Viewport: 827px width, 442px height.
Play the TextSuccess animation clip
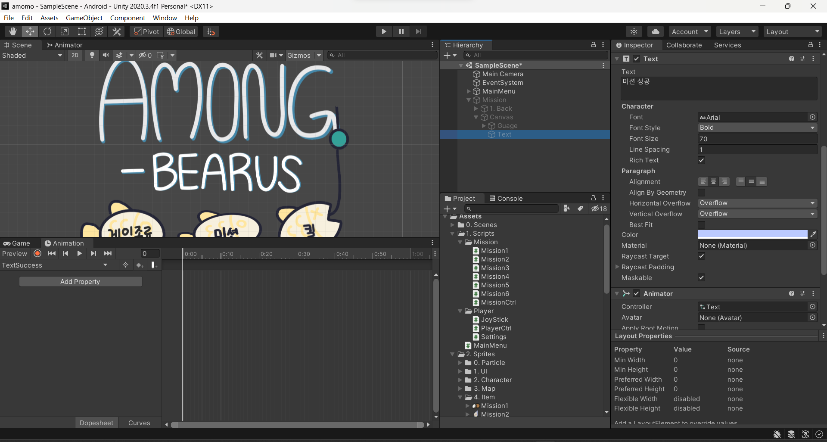[79, 254]
